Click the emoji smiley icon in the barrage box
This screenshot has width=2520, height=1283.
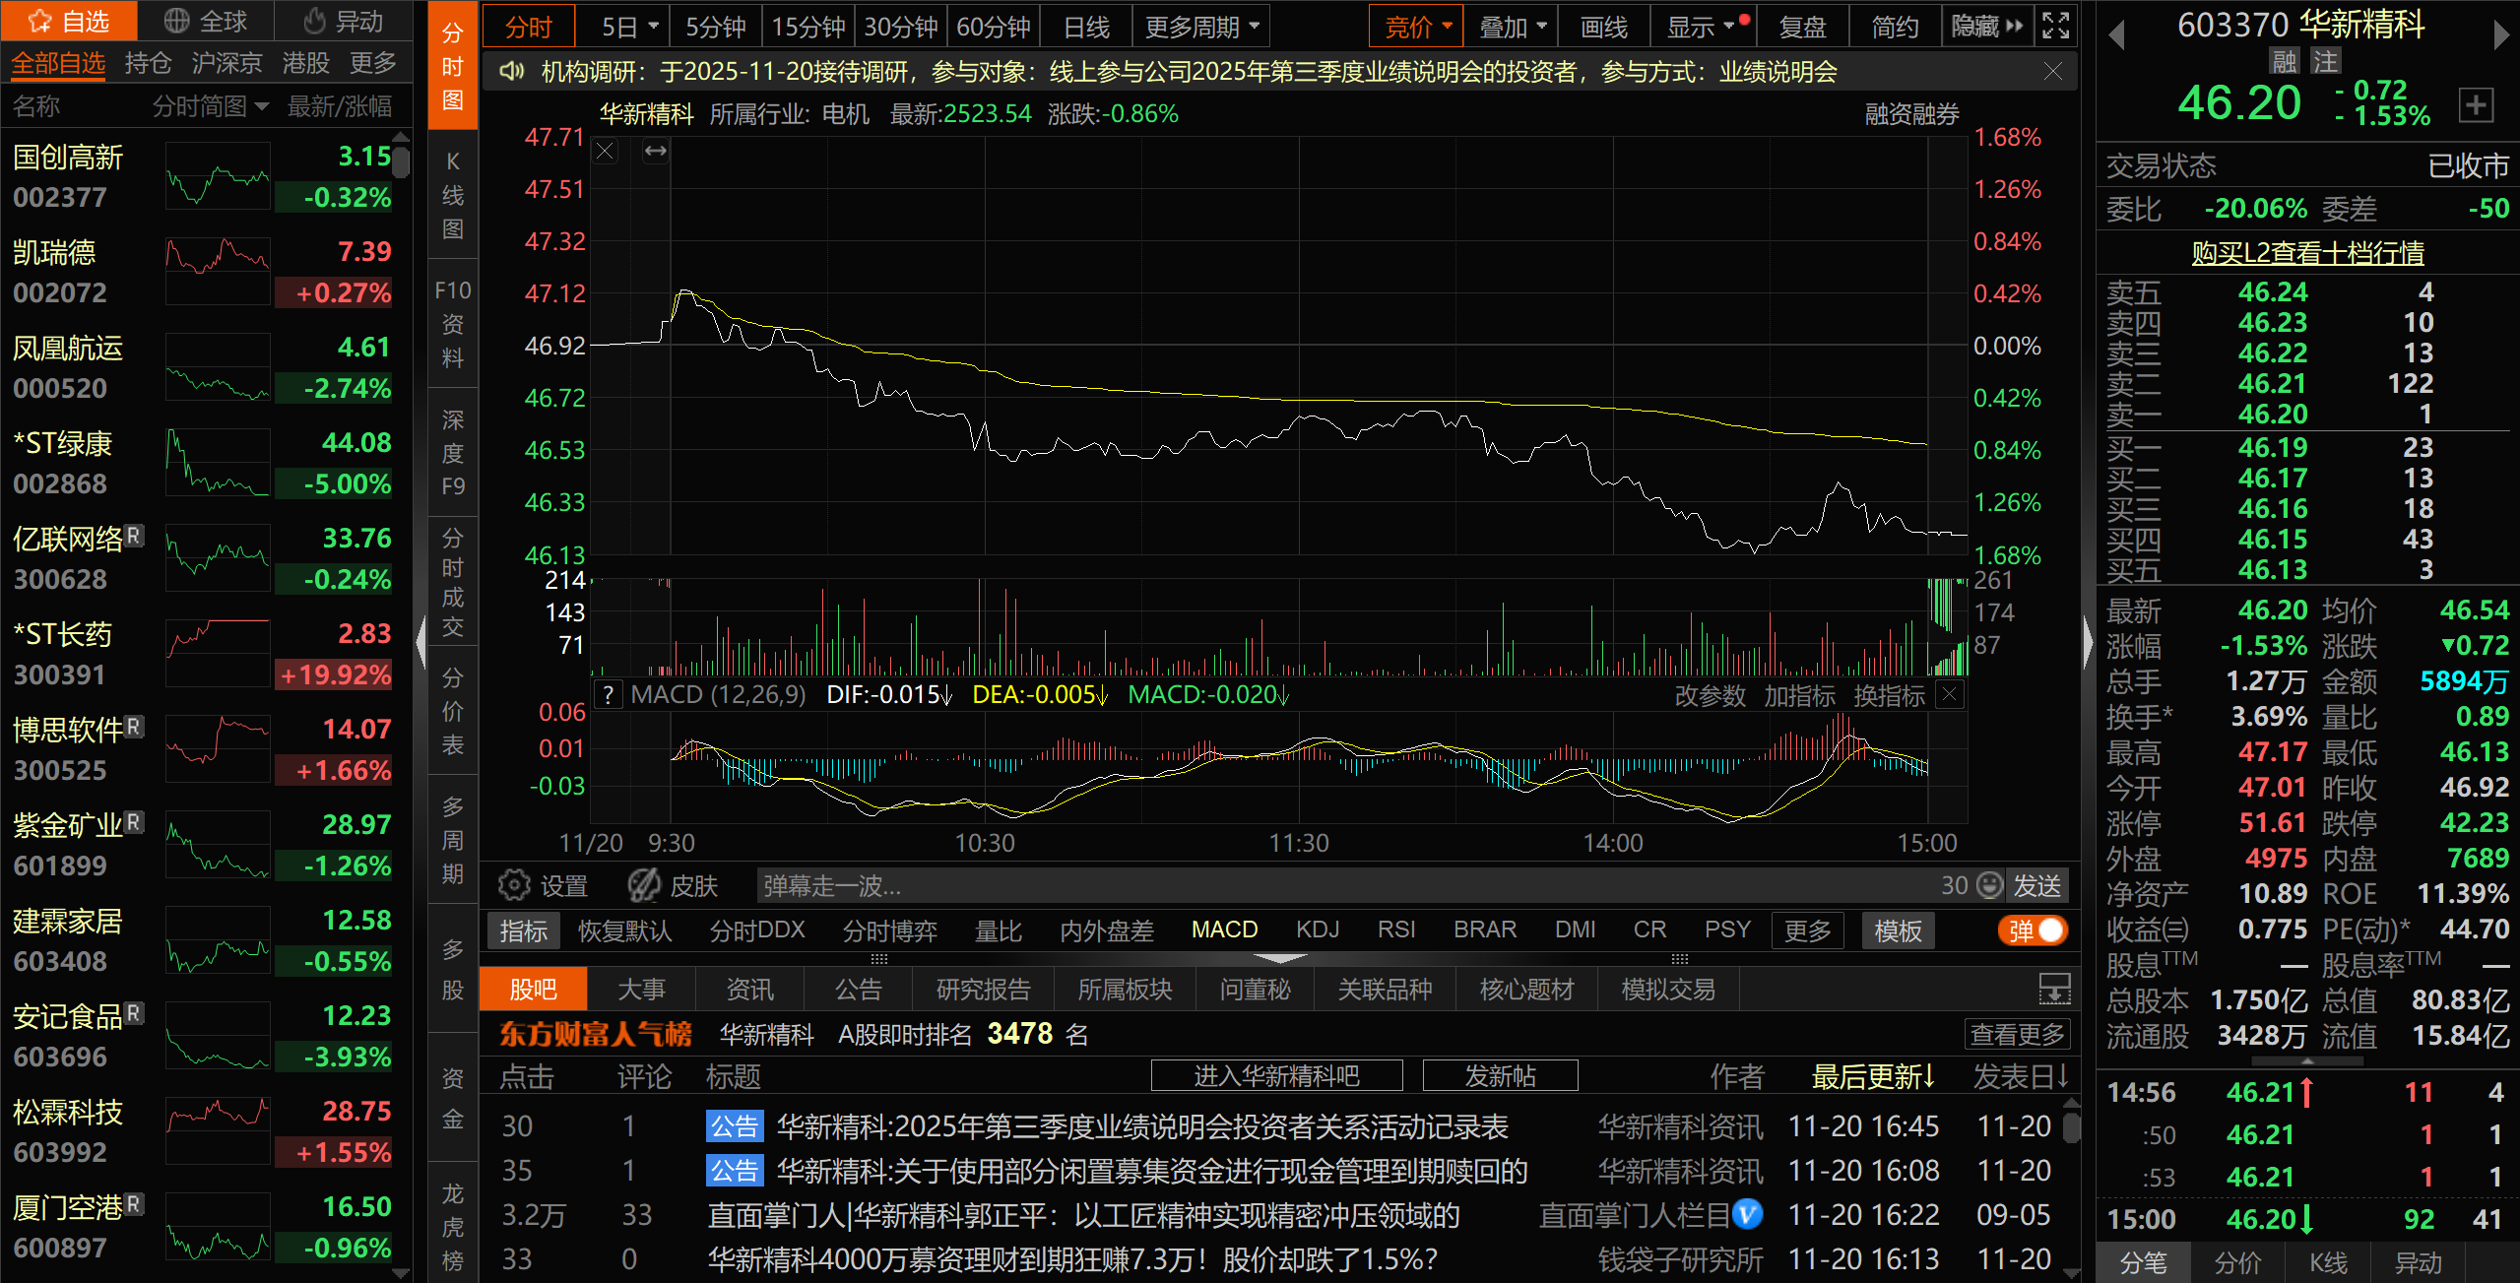(1990, 885)
